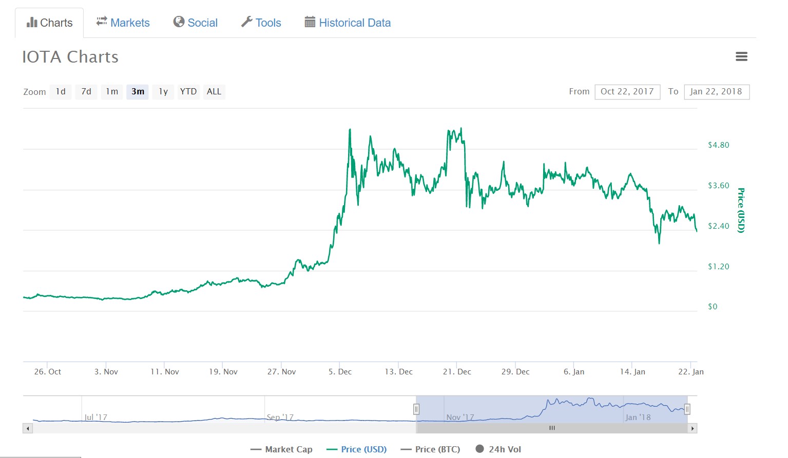
Task: Edit the To date field
Action: click(717, 92)
